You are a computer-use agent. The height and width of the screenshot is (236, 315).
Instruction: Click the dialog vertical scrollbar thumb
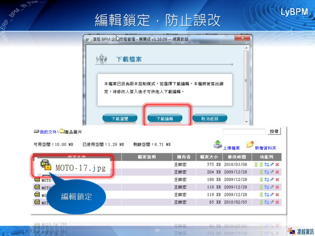246,81
